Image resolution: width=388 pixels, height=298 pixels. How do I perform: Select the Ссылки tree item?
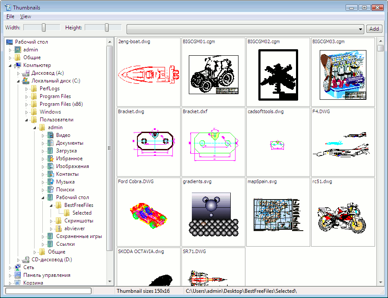point(65,244)
